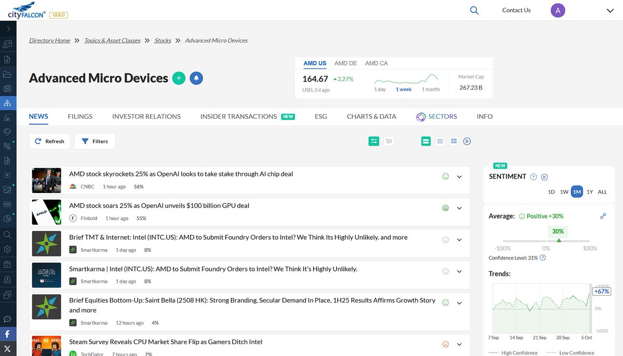Select the 1Y sentiment period
Image resolution: width=623 pixels, height=356 pixels.
click(x=590, y=192)
